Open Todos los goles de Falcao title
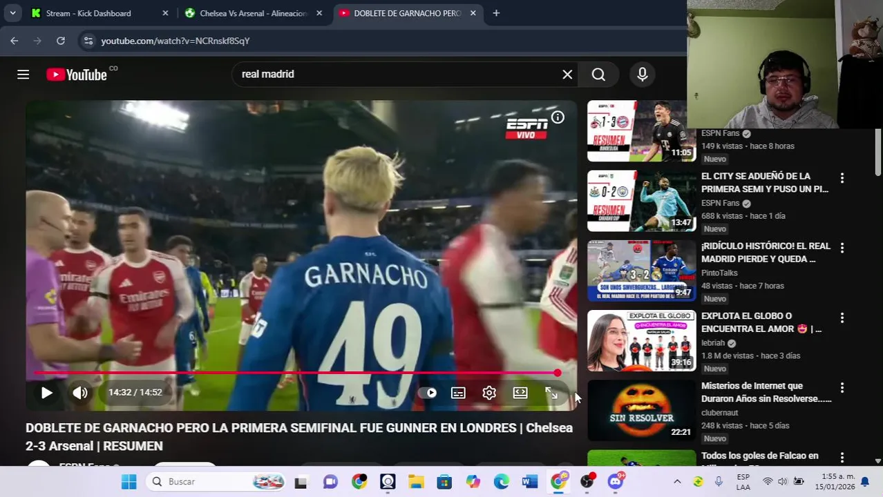This screenshot has height=497, width=883. pyautogui.click(x=760, y=456)
